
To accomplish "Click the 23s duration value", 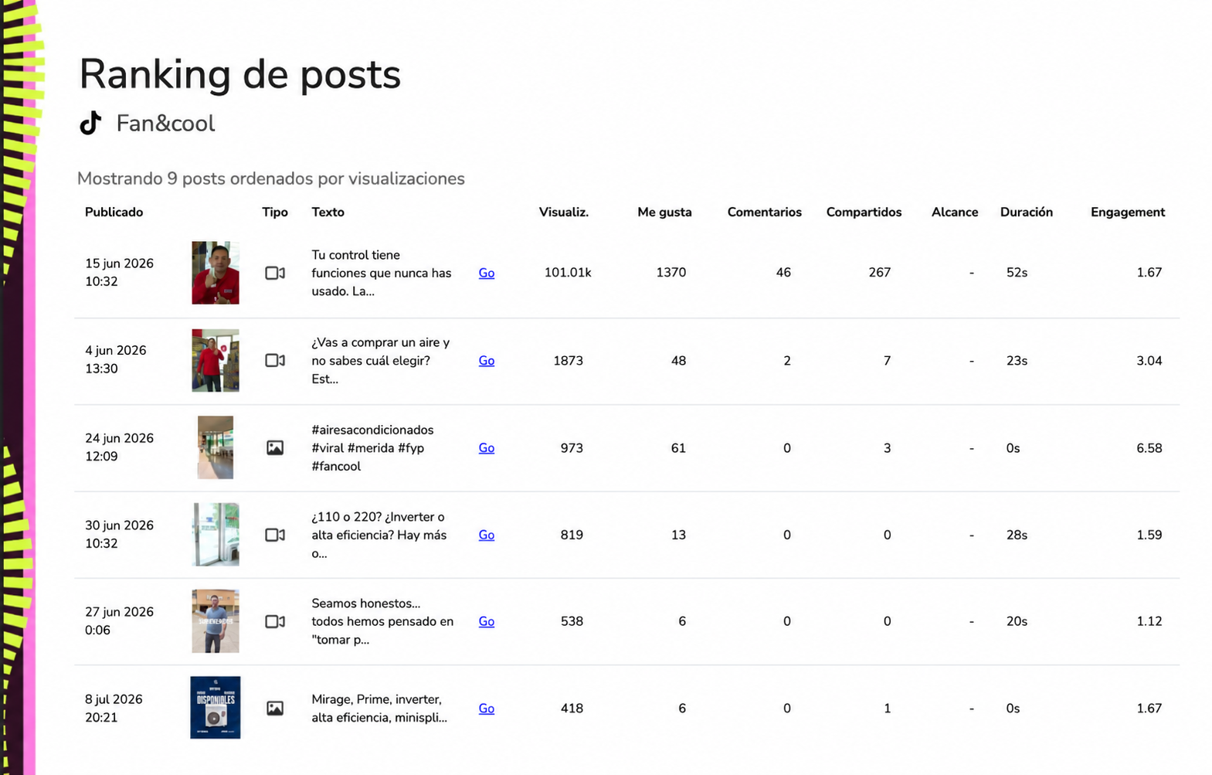I will [x=1017, y=360].
